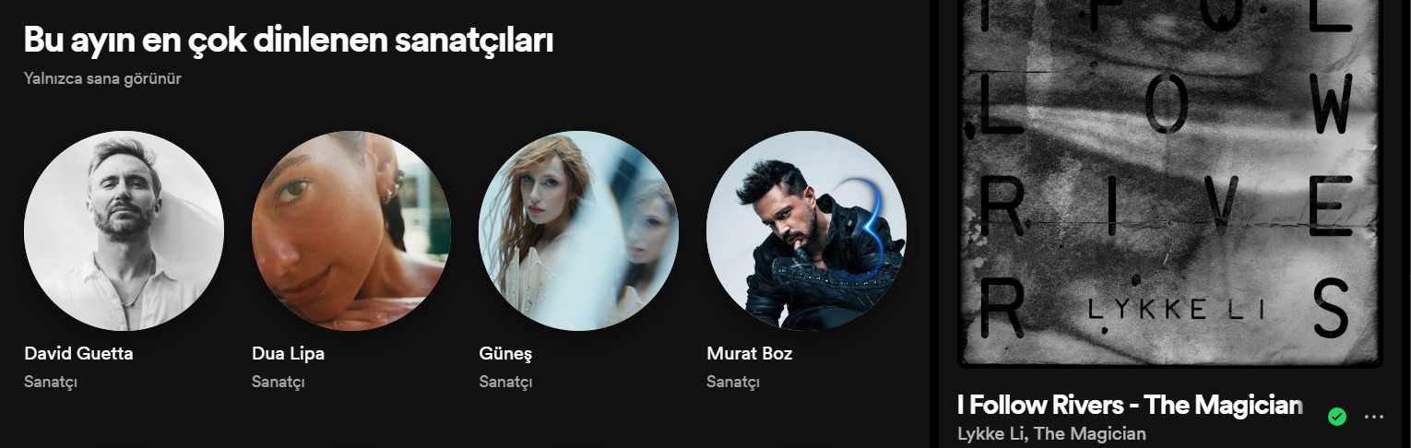Open the I Follow Rivers track title
This screenshot has height=448, width=1411.
point(1130,405)
